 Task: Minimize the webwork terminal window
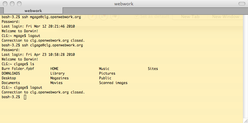[x=12, y=4]
